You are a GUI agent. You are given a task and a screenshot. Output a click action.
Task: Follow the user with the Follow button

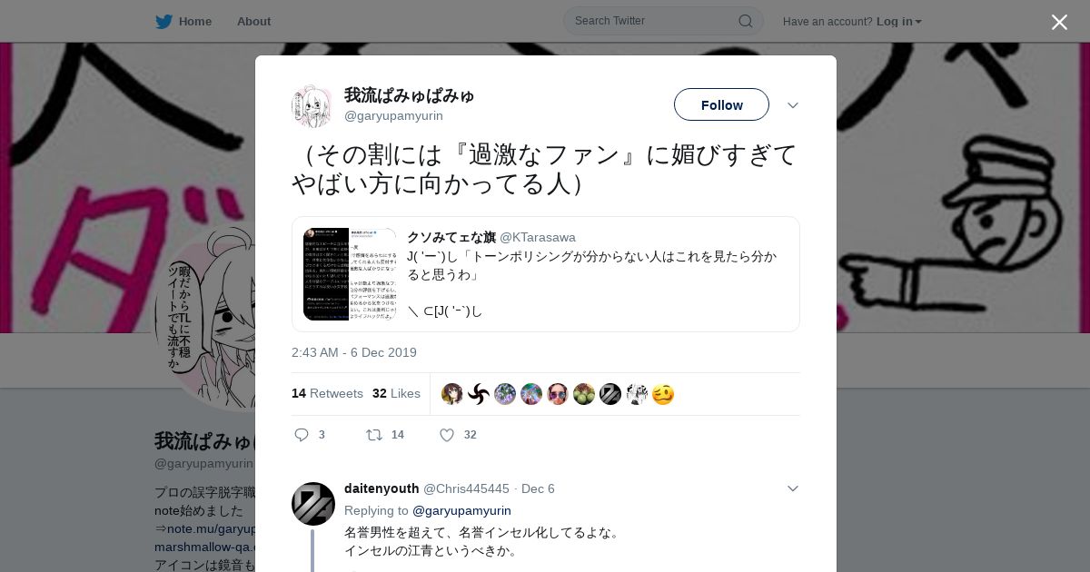click(x=721, y=104)
